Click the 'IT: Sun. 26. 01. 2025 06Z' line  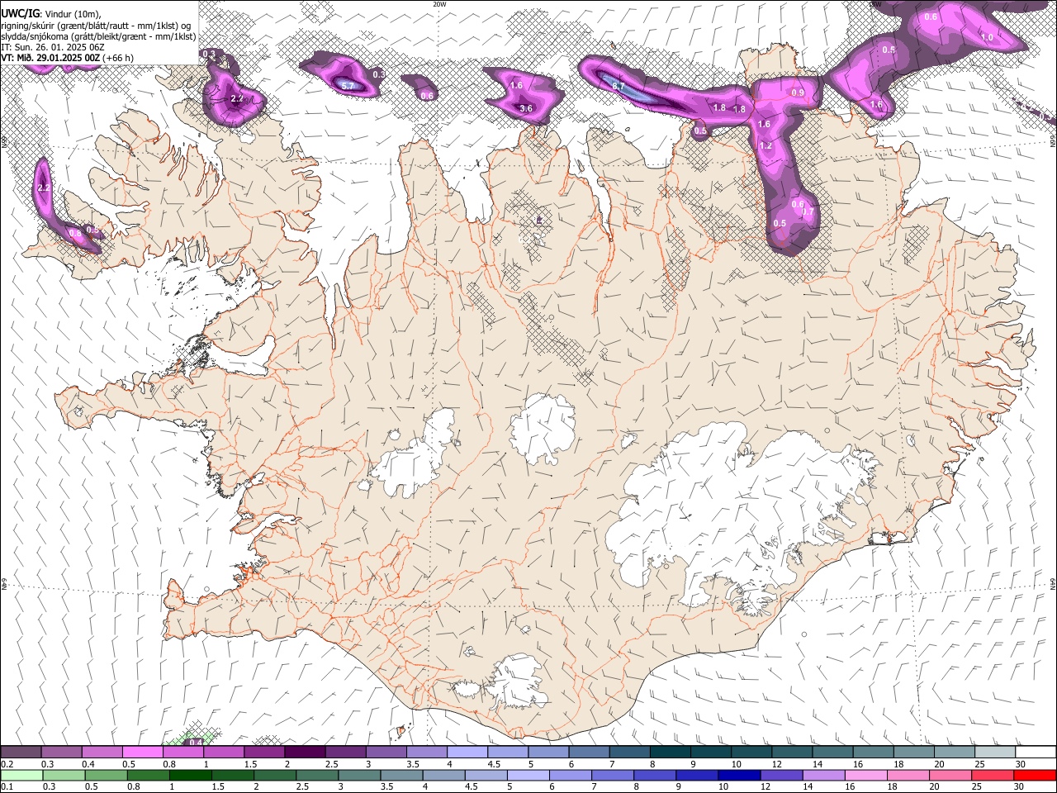click(x=53, y=47)
